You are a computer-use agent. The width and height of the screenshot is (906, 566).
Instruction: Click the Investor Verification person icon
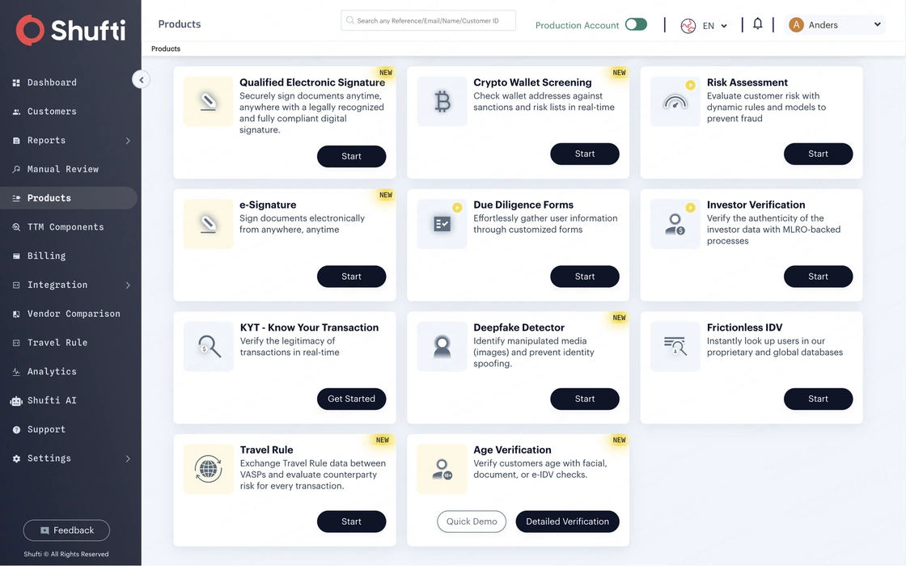[675, 224]
